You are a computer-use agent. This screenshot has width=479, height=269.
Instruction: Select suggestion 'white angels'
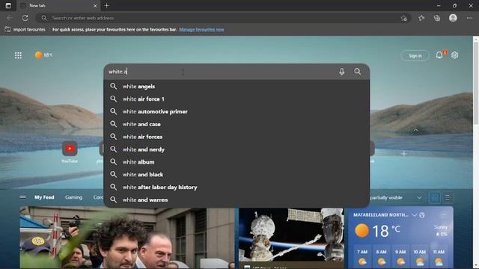coord(237,87)
